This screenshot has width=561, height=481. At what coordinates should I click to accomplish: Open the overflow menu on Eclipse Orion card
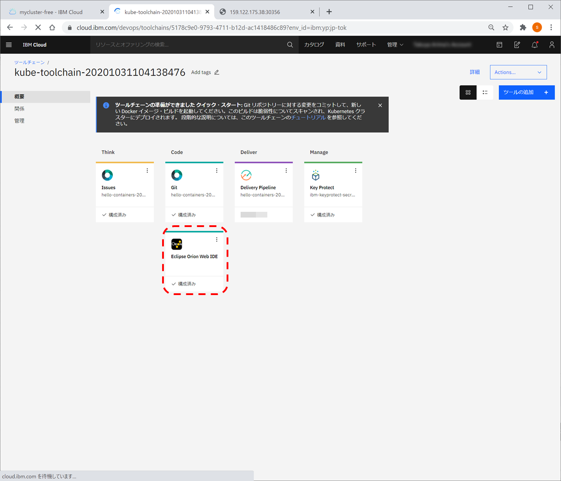point(216,239)
